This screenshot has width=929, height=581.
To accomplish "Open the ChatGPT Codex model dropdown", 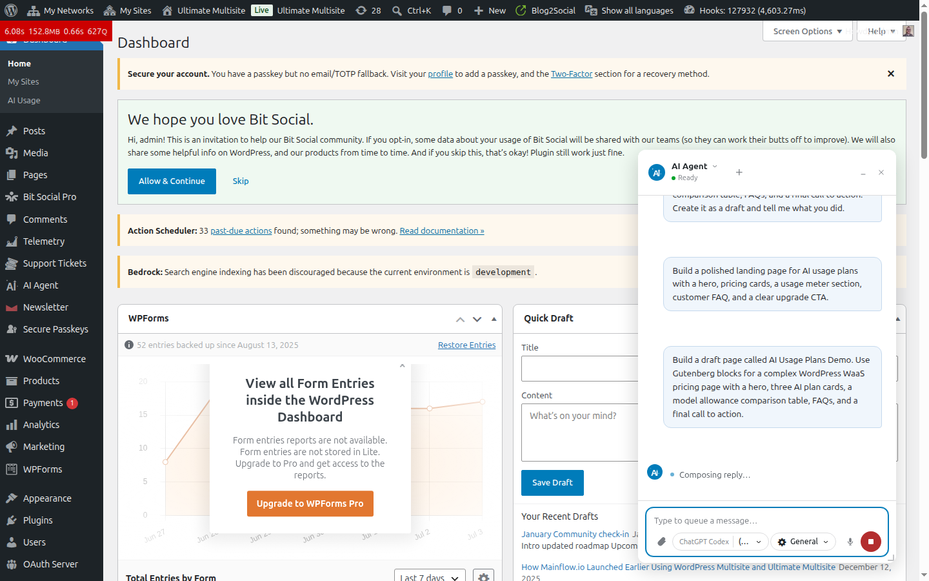I will click(x=721, y=542).
